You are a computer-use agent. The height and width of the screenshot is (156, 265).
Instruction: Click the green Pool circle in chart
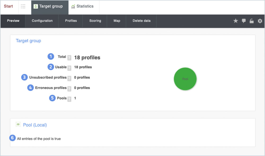185,79
